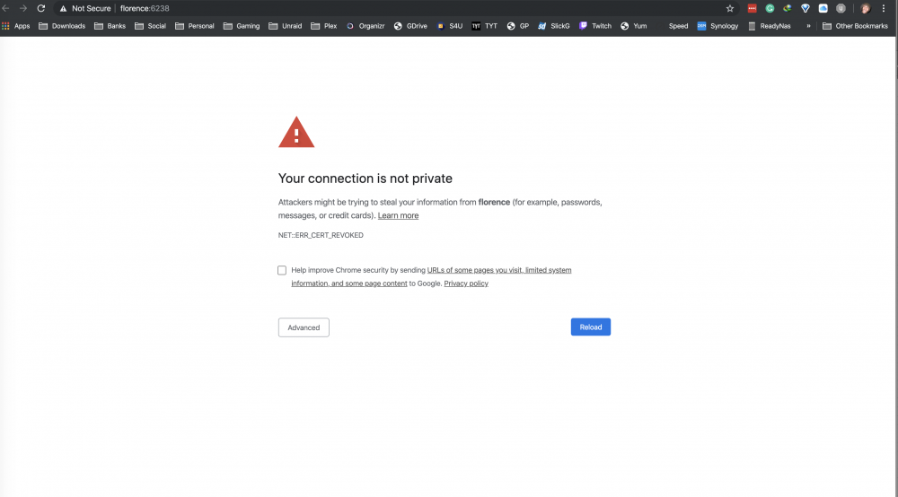Screen dimensions: 898x497
Task: Open the Synology DSM bookmark
Action: coord(718,26)
